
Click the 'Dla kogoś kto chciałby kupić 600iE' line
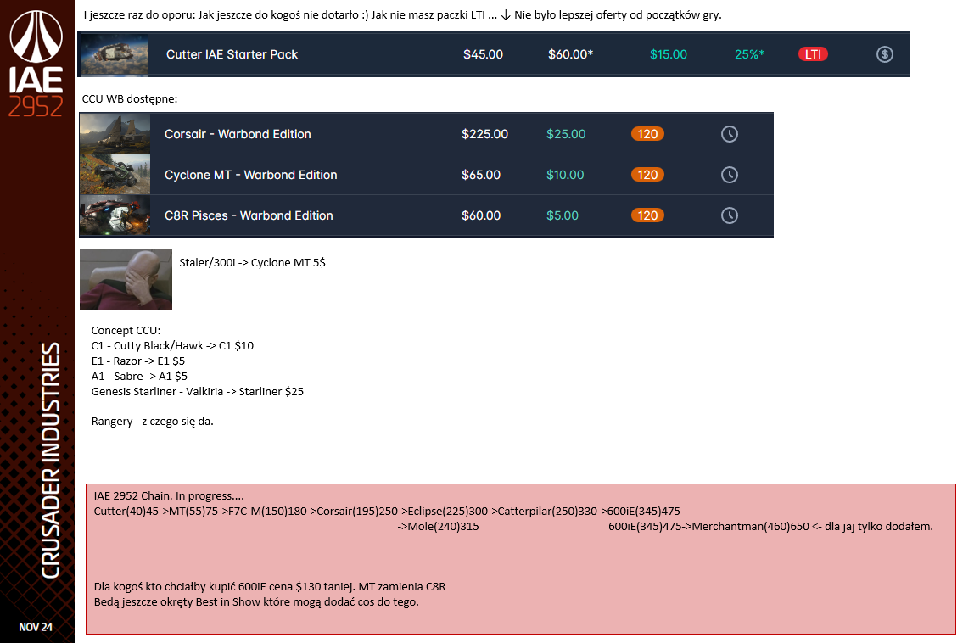pyautogui.click(x=270, y=586)
